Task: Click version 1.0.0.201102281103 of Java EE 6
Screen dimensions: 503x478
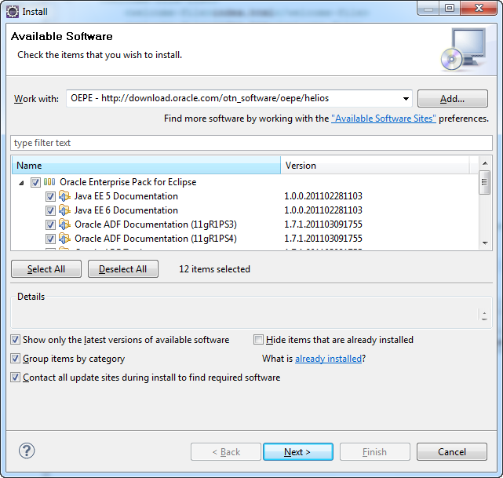Action: click(323, 210)
